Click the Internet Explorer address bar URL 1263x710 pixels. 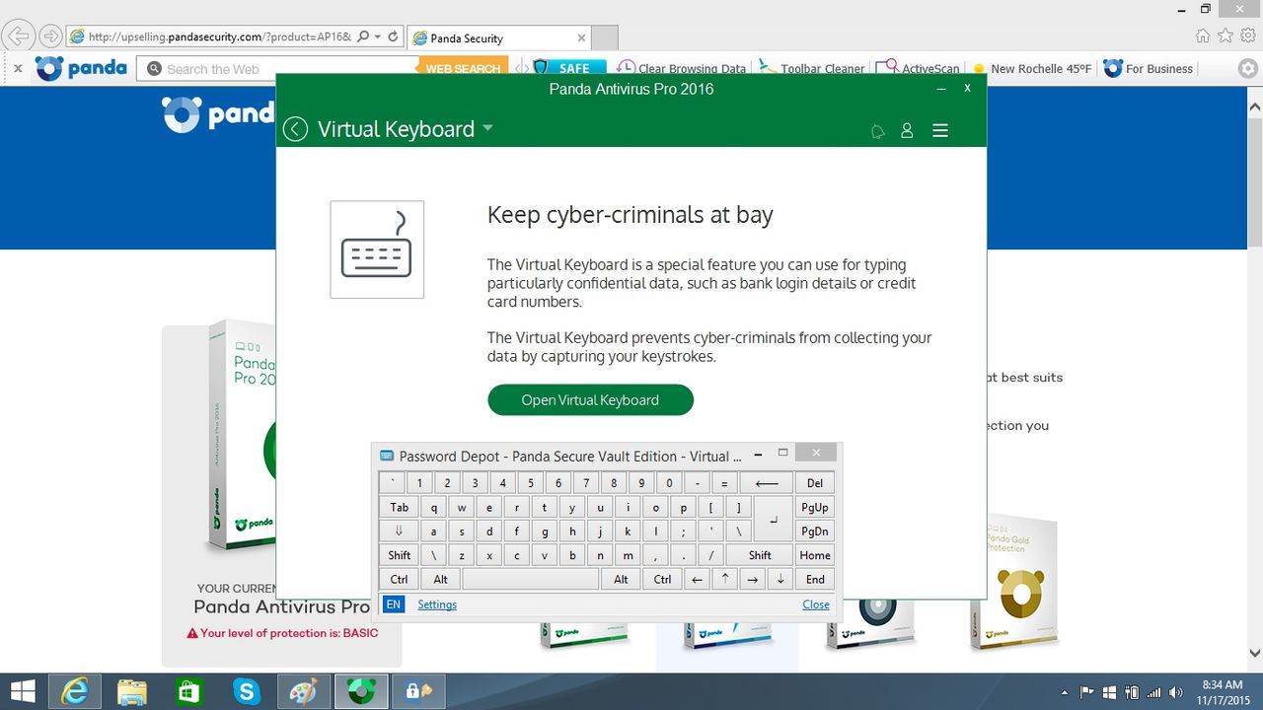219,36
